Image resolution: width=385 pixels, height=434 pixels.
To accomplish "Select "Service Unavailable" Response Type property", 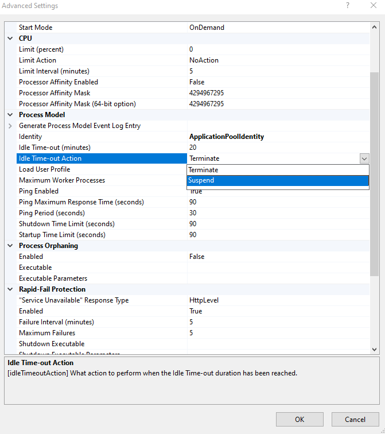I will (73, 300).
